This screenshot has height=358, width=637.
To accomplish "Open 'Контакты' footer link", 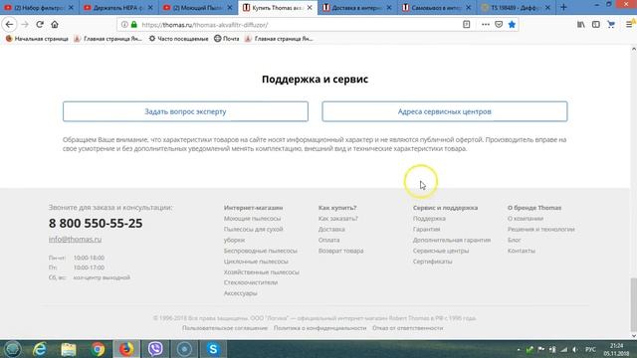I will [522, 251].
